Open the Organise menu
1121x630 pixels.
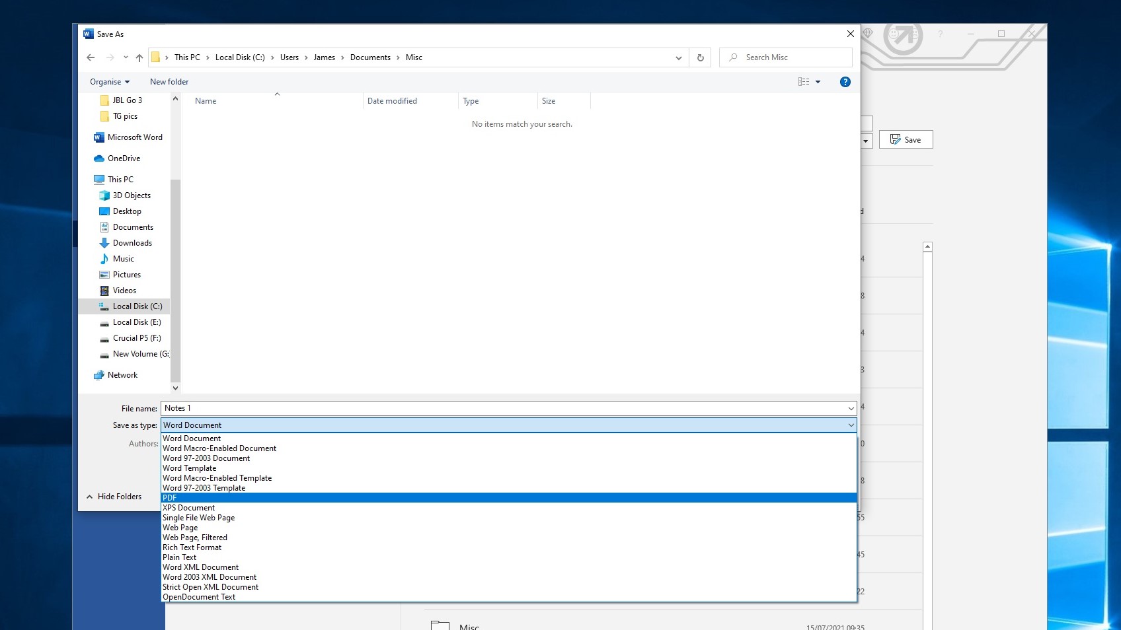coord(108,81)
